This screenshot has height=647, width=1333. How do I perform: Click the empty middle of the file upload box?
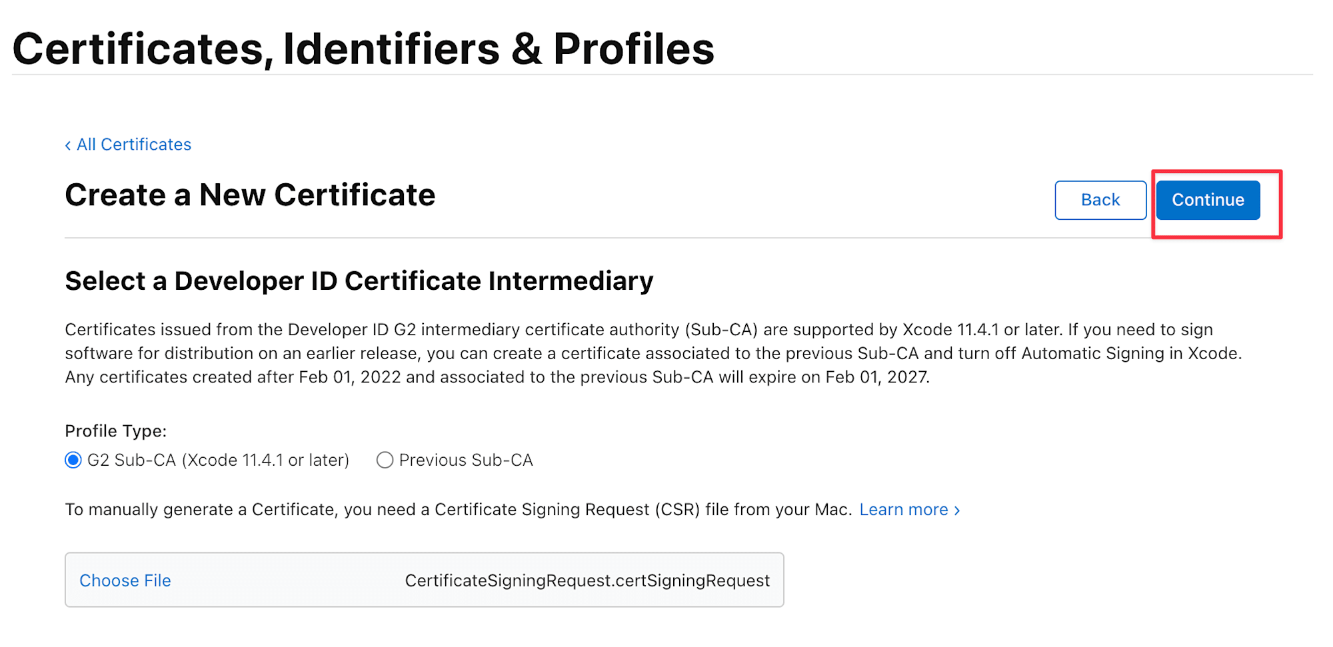(287, 580)
